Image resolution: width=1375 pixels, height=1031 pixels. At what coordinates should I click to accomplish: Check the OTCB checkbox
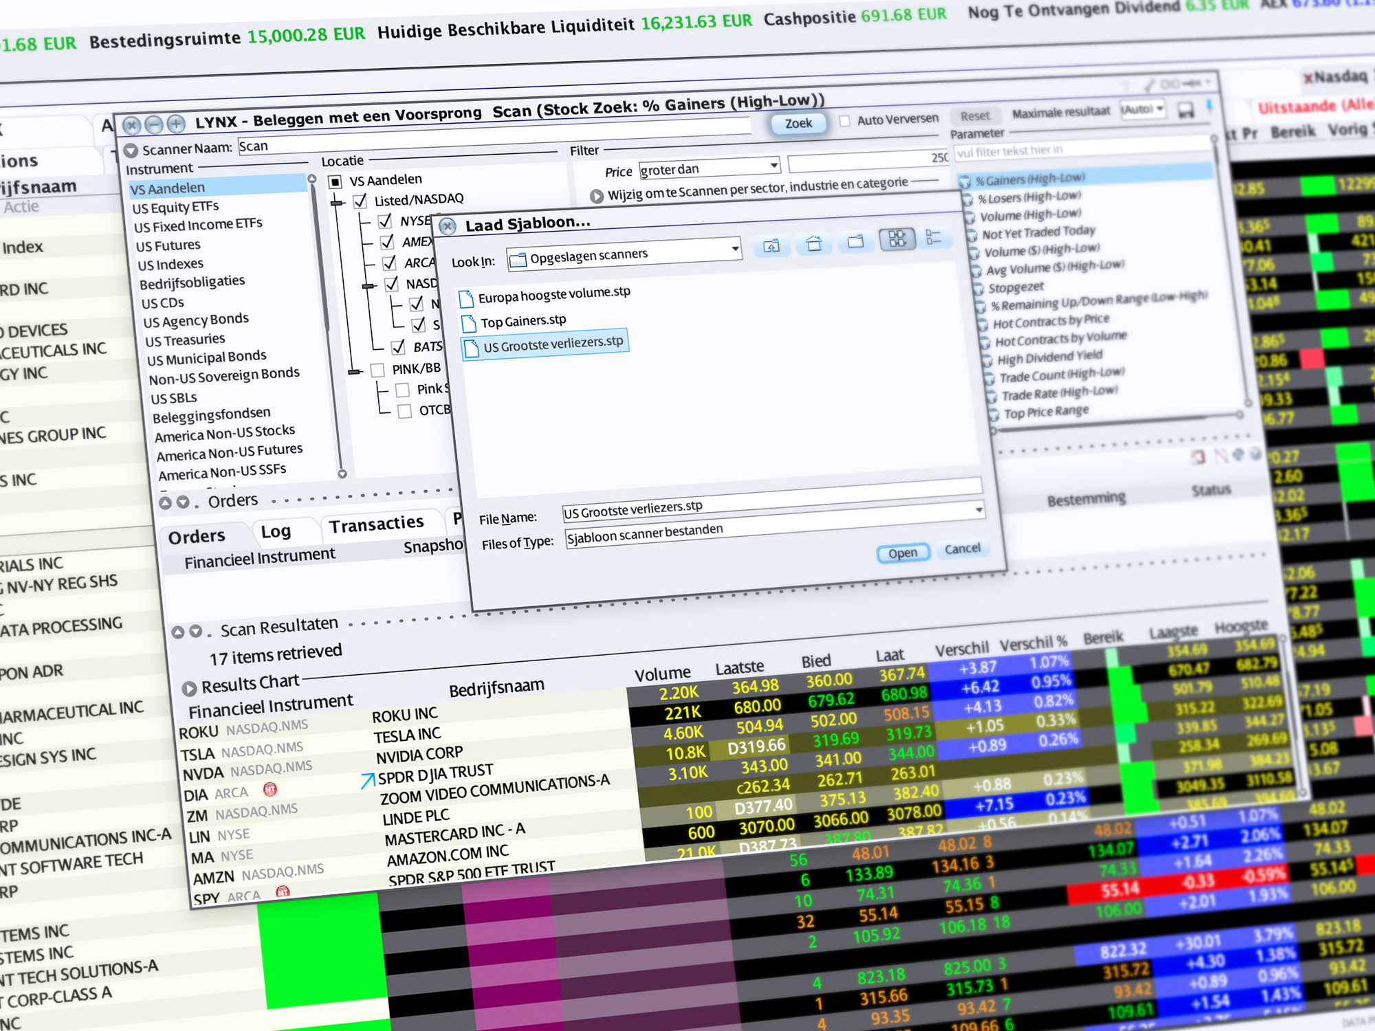click(x=405, y=411)
